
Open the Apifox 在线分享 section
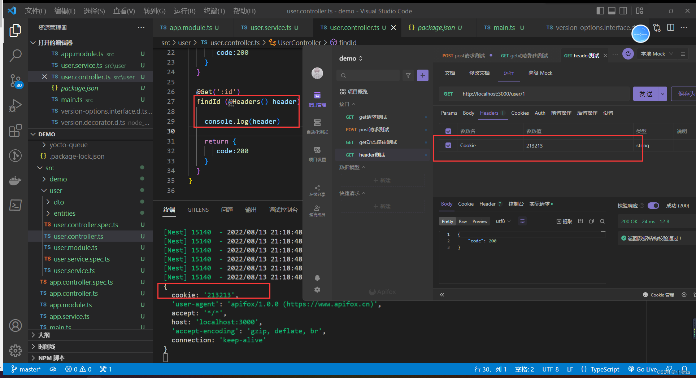click(x=317, y=191)
